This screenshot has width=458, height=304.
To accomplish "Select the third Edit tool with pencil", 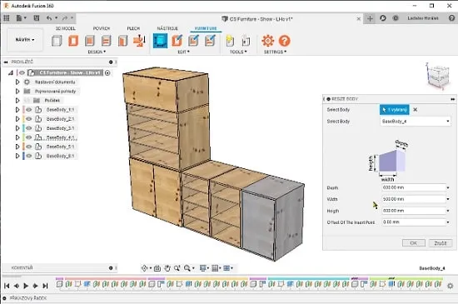I will (x=193, y=41).
